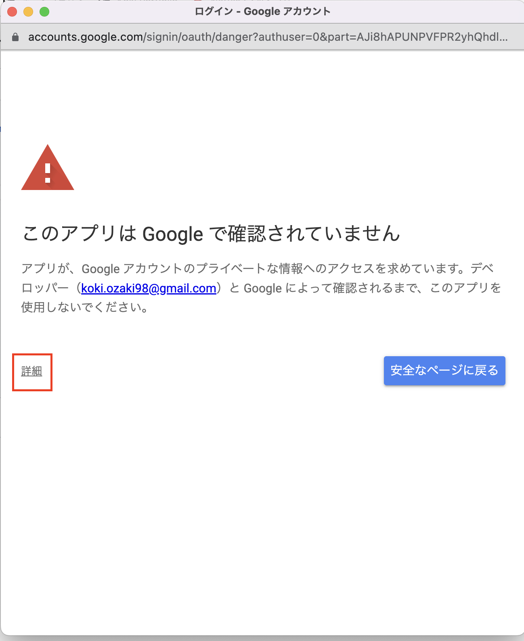
Task: Click the white exclamation mark inside the triangle
Action: (x=48, y=173)
